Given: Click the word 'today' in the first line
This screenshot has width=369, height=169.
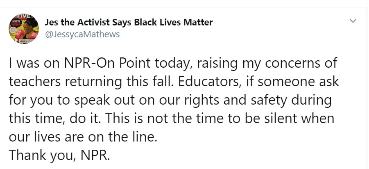Looking at the screenshot, I should (x=156, y=64).
